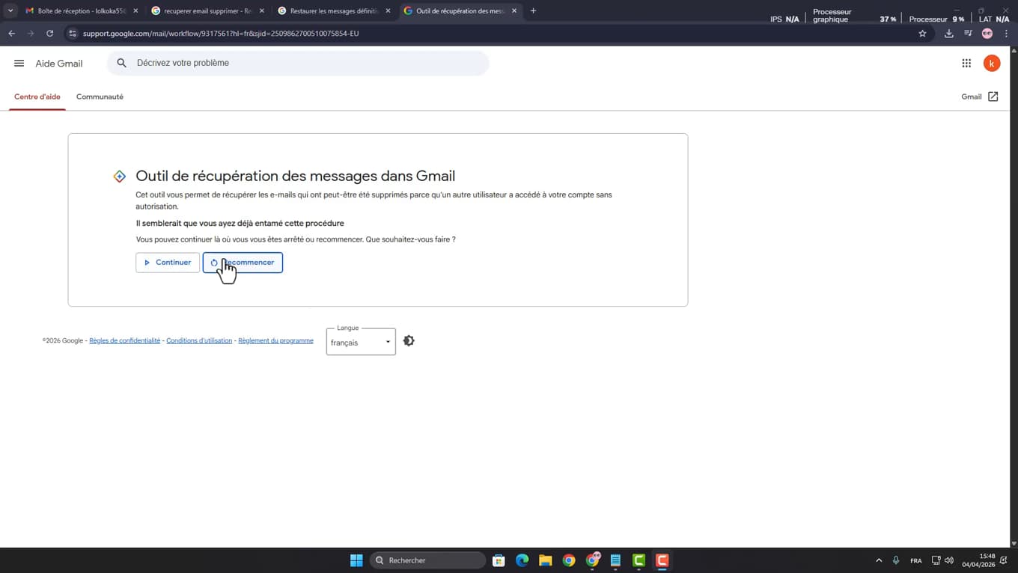
Task: Click the external-link icon beside Gmail
Action: 993,96
